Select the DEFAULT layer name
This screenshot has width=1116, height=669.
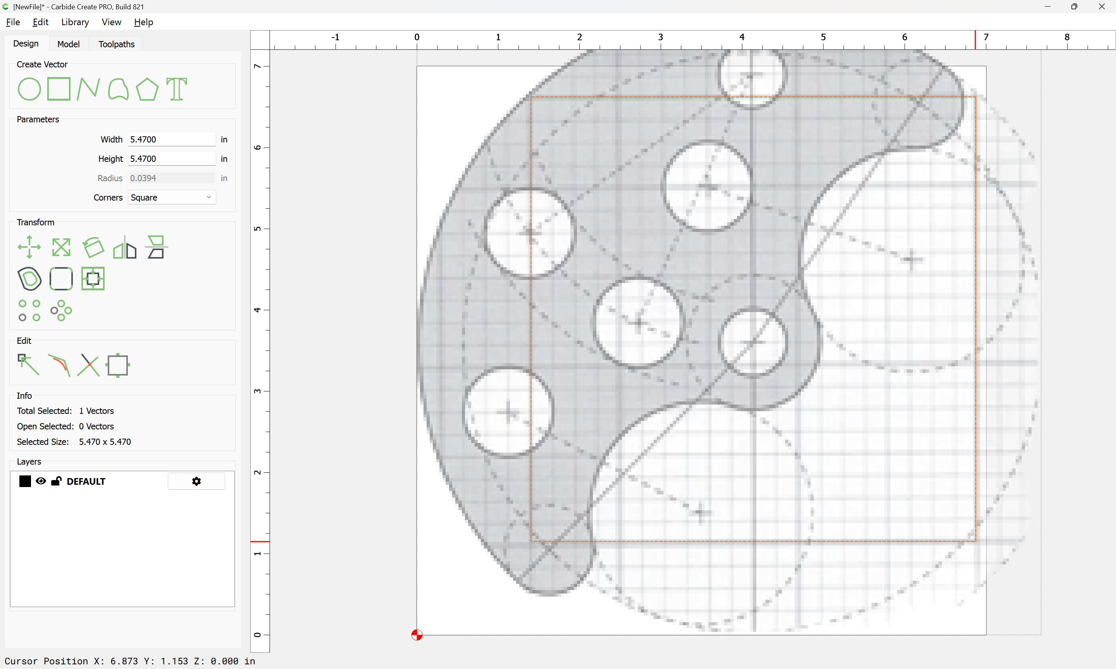(x=86, y=482)
